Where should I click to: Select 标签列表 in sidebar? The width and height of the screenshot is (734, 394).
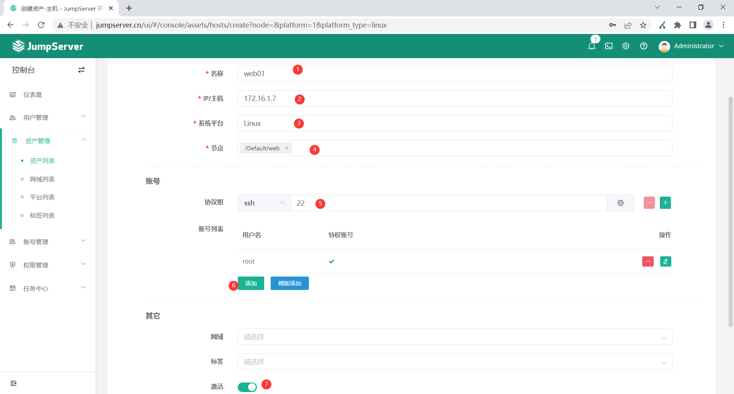pyautogui.click(x=42, y=215)
